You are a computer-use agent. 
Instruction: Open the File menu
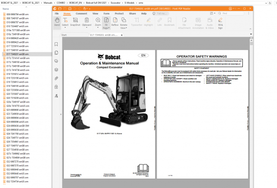[57, 13]
